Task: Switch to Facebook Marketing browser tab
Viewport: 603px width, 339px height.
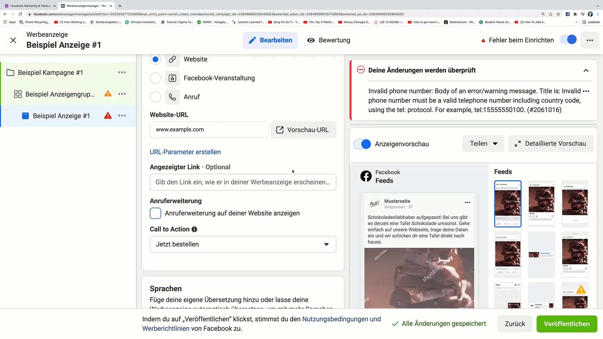Action: pyautogui.click(x=30, y=6)
